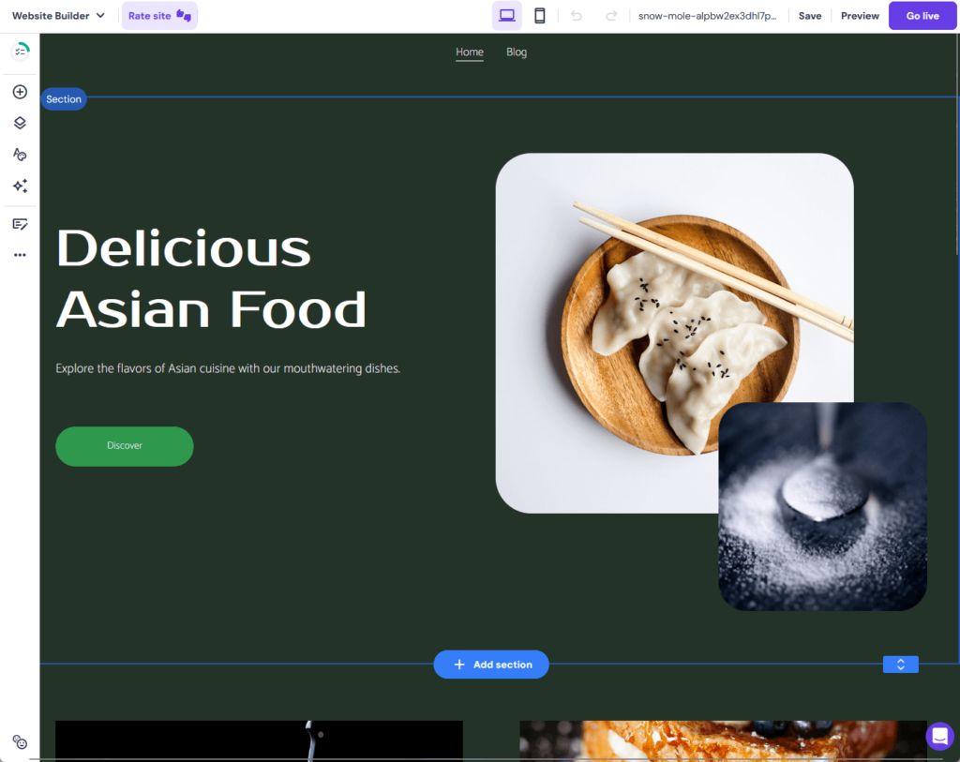960x762 pixels.
Task: Click the Add section button
Action: 491,665
